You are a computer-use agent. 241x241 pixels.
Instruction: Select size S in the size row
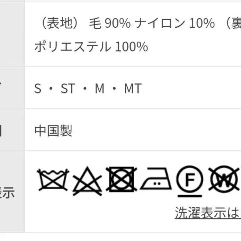pos(38,89)
